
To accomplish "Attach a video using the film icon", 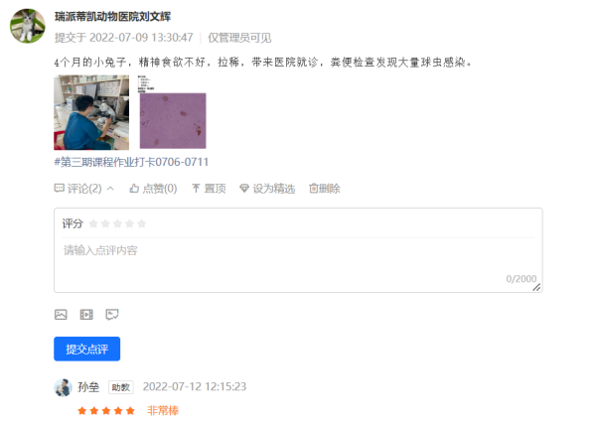I will tap(86, 315).
